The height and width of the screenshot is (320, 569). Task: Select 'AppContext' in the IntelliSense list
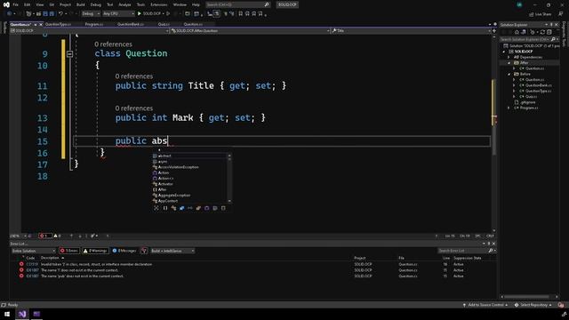pyautogui.click(x=189, y=201)
